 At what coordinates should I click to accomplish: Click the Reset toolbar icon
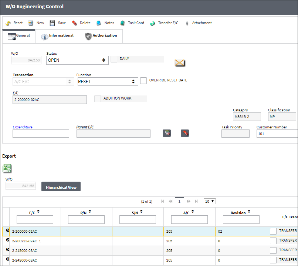8,23
